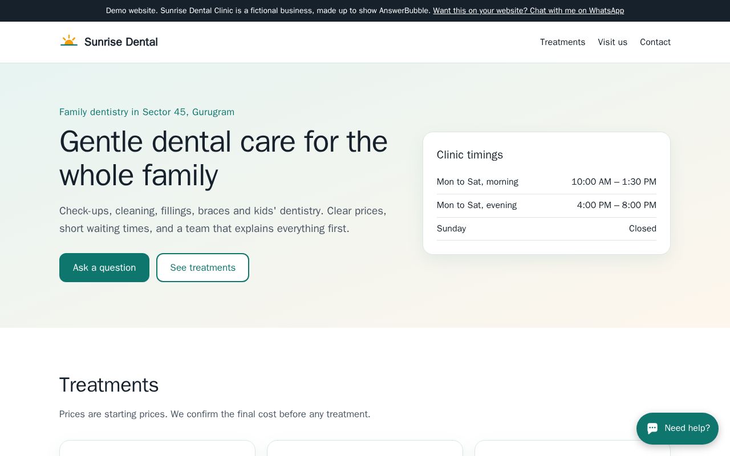This screenshot has height=456, width=730.
Task: Open the Visit us navigation item
Action: click(613, 42)
